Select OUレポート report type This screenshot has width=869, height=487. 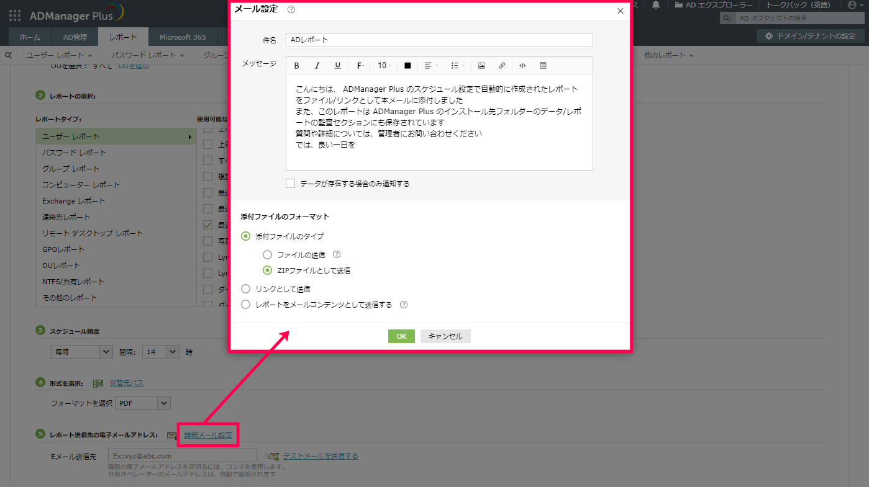[116, 266]
